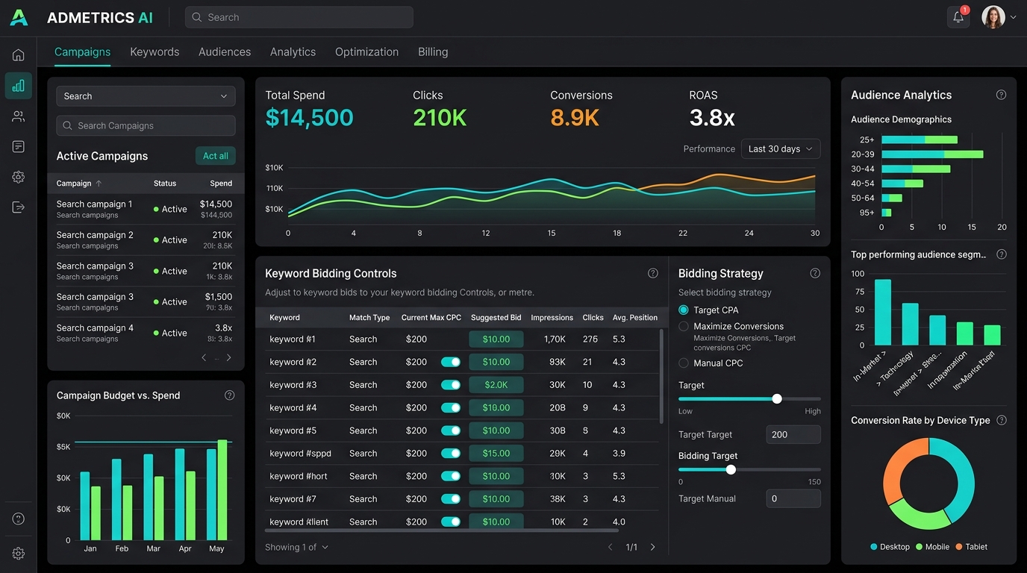Open the bottom settings gear in the sidebar

point(19,554)
